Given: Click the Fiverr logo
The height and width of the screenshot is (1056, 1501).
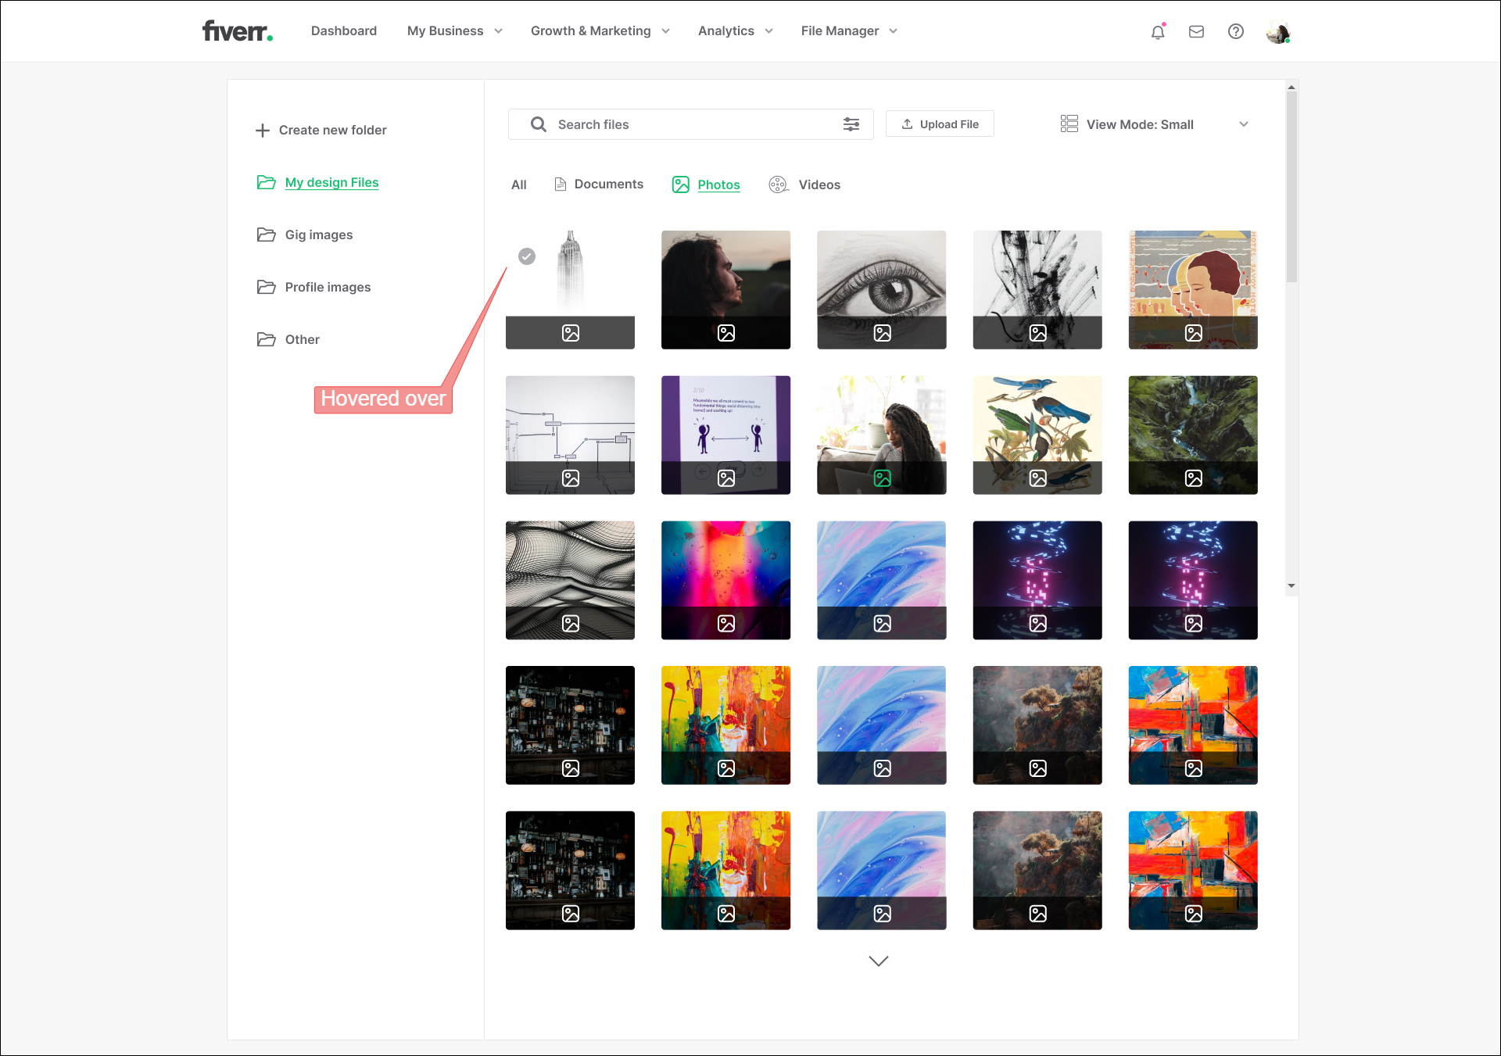Looking at the screenshot, I should [237, 31].
